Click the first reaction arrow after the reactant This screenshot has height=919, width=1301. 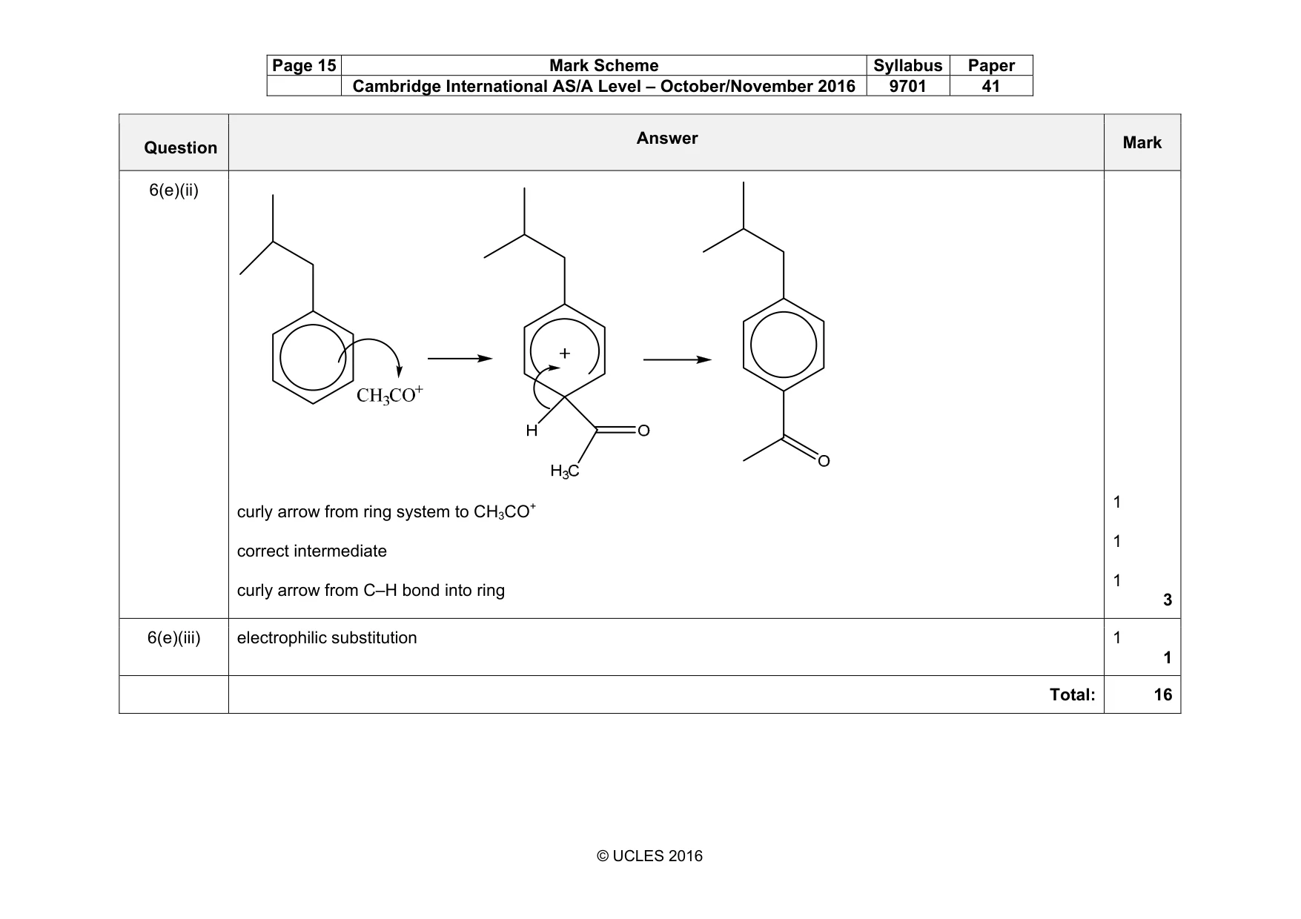pyautogui.click(x=460, y=359)
